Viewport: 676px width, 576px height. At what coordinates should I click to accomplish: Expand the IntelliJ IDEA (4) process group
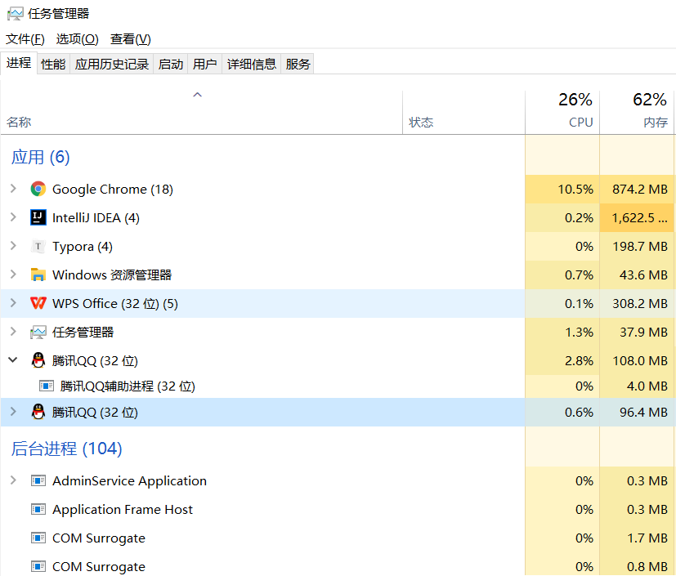tap(13, 217)
